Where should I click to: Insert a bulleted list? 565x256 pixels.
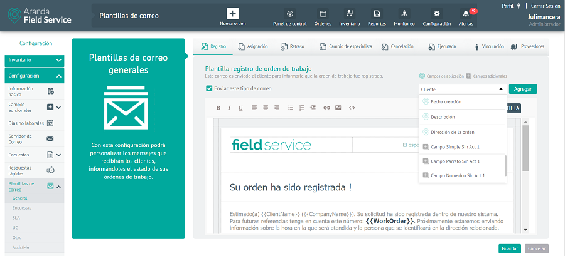[x=291, y=108]
